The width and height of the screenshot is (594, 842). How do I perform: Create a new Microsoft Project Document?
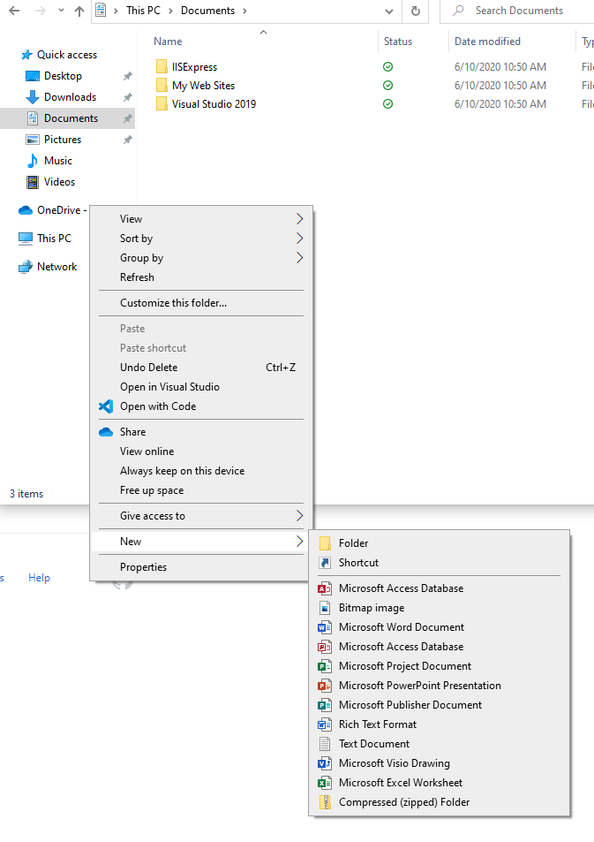tap(440, 666)
